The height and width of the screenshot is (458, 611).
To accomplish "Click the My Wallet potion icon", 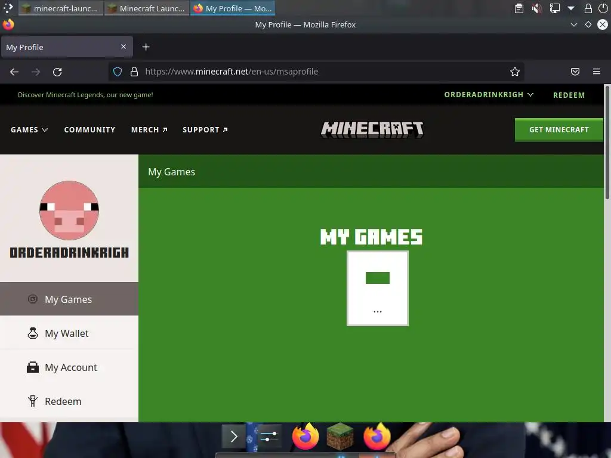I will [33, 333].
